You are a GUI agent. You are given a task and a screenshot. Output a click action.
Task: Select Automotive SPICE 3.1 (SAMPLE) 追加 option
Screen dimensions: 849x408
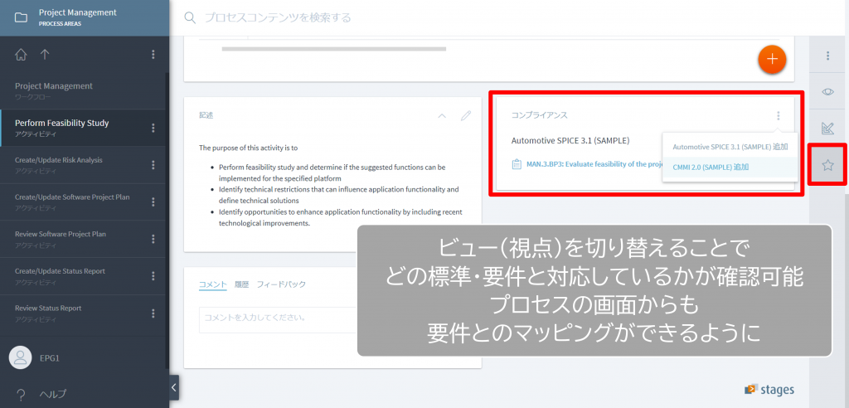pyautogui.click(x=730, y=146)
